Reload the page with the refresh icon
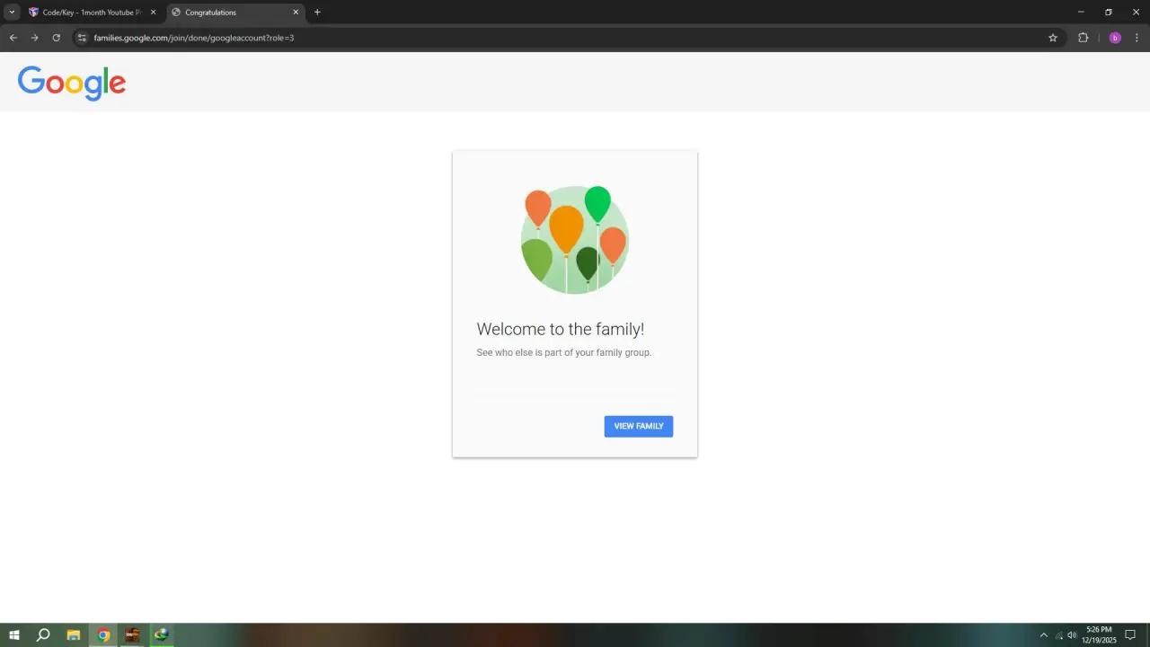The image size is (1150, 647). tap(56, 38)
